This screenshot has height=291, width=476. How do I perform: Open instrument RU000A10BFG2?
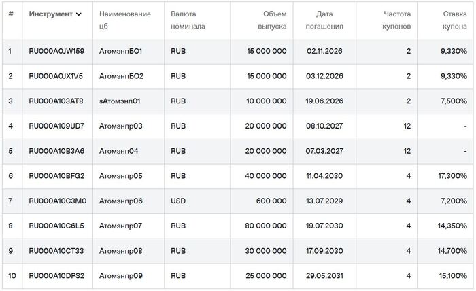point(56,176)
